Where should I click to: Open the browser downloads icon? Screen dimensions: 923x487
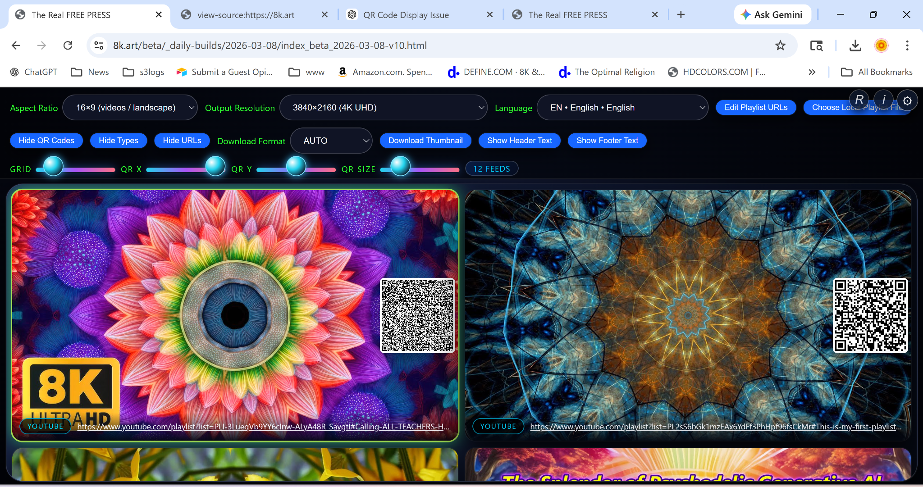855,46
